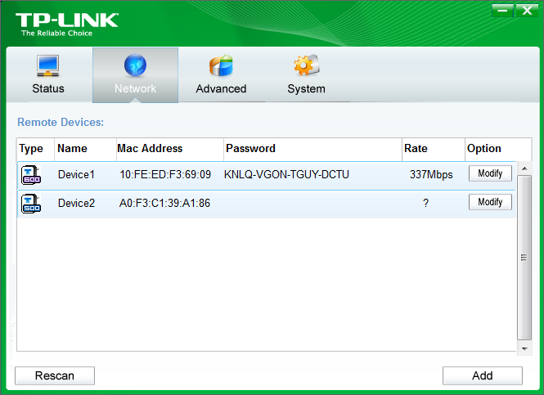544x395 pixels.
Task: Select the Device2 name cell
Action: pos(76,203)
